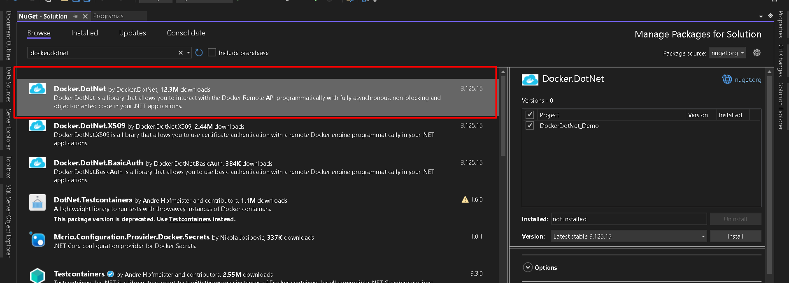Open SQL Server Object Explorer side panel
789x283 pixels.
point(8,220)
